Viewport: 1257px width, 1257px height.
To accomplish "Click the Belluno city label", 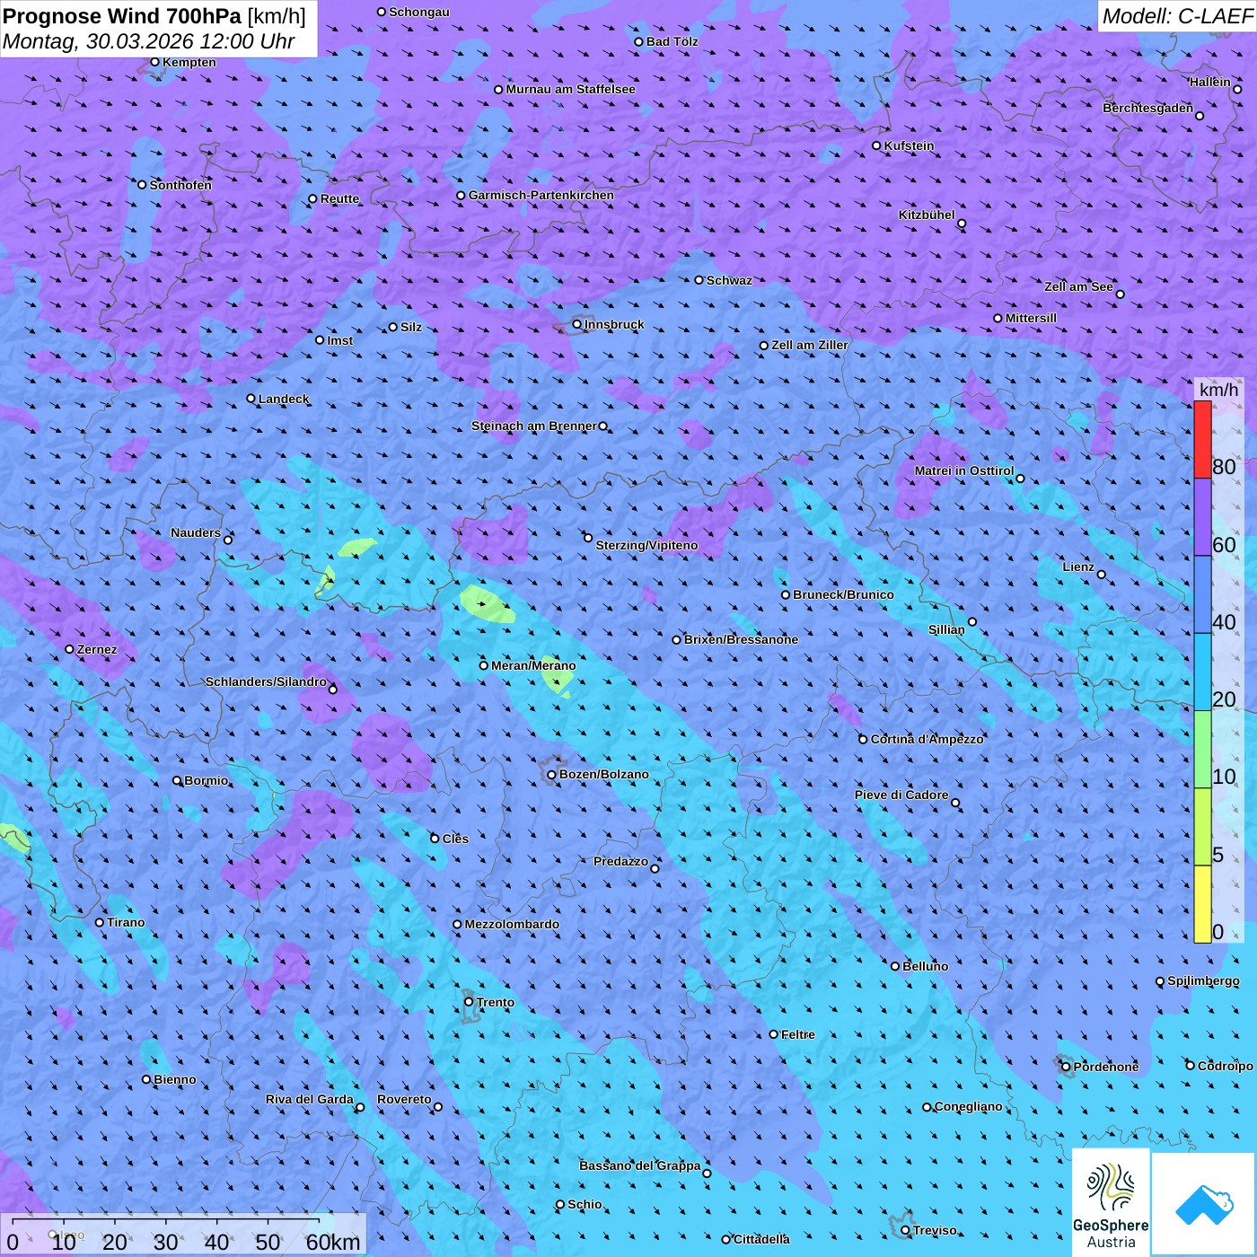I will click(925, 966).
